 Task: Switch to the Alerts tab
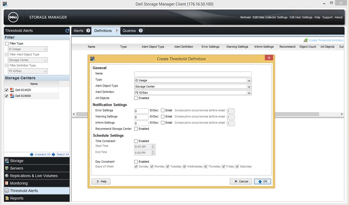coord(78,31)
